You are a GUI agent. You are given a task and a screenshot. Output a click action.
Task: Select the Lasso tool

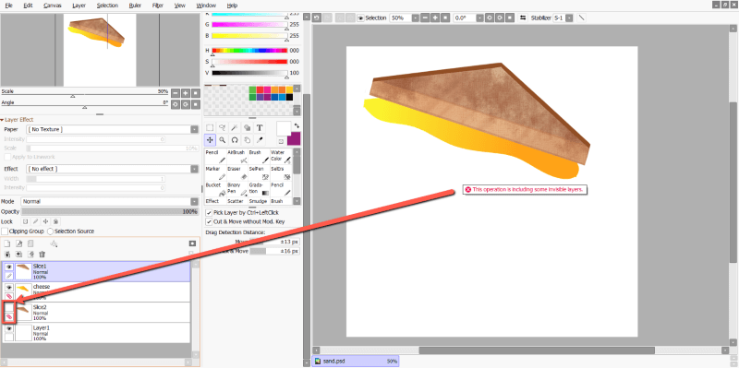point(222,127)
